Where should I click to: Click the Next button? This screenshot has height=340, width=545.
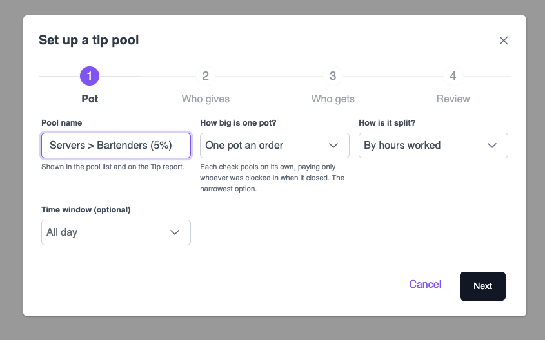482,286
